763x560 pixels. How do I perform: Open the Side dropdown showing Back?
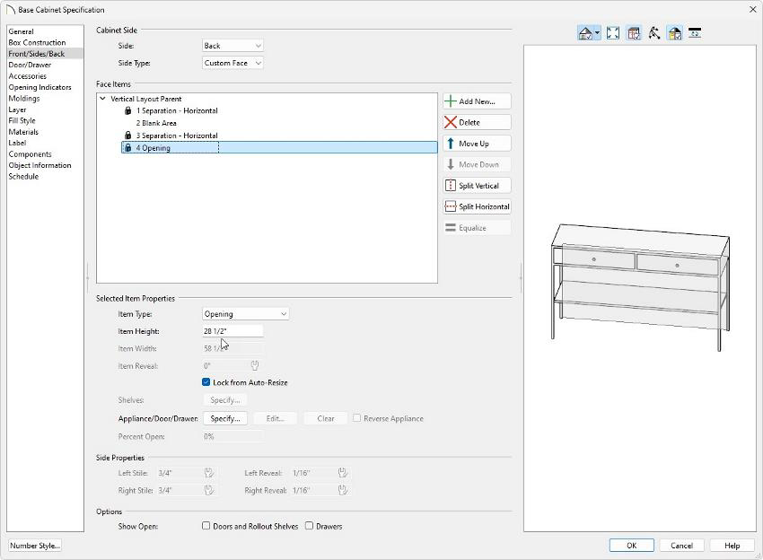[232, 46]
